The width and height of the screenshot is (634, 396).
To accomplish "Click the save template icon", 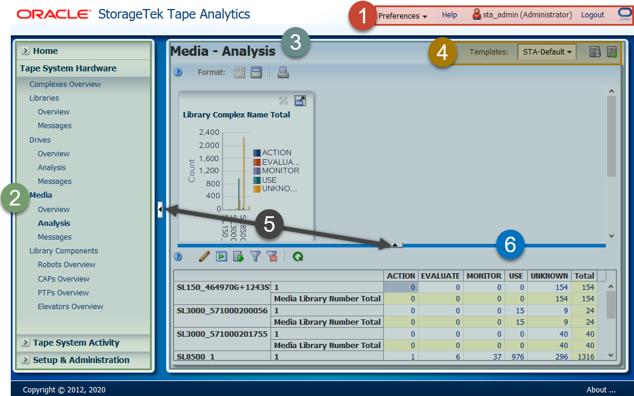I will coord(595,52).
